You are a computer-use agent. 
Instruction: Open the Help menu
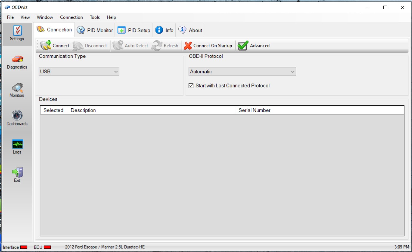pyautogui.click(x=111, y=17)
